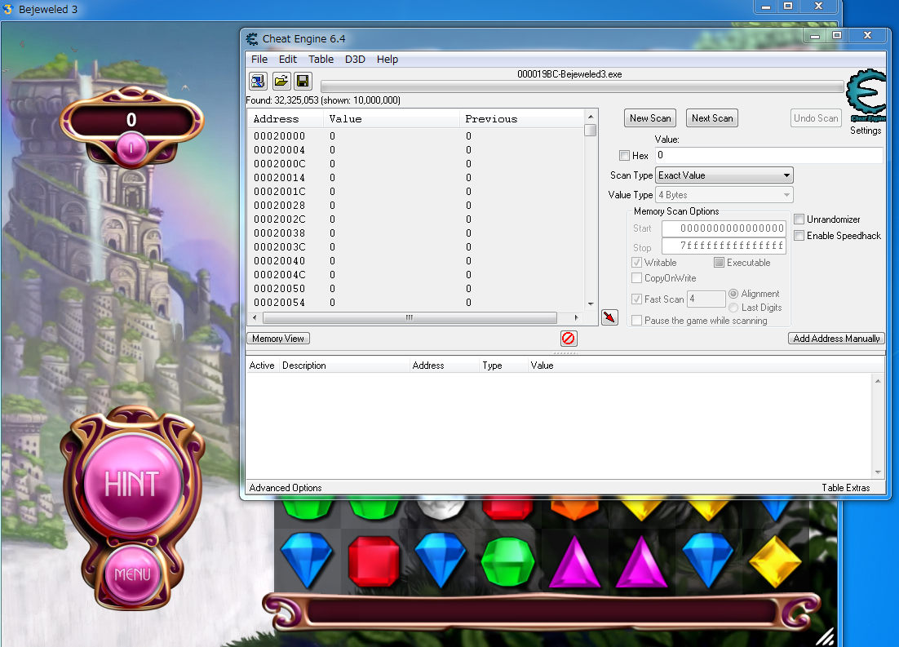The height and width of the screenshot is (647, 899).
Task: Click the Fast Scan alignment value field
Action: click(706, 299)
